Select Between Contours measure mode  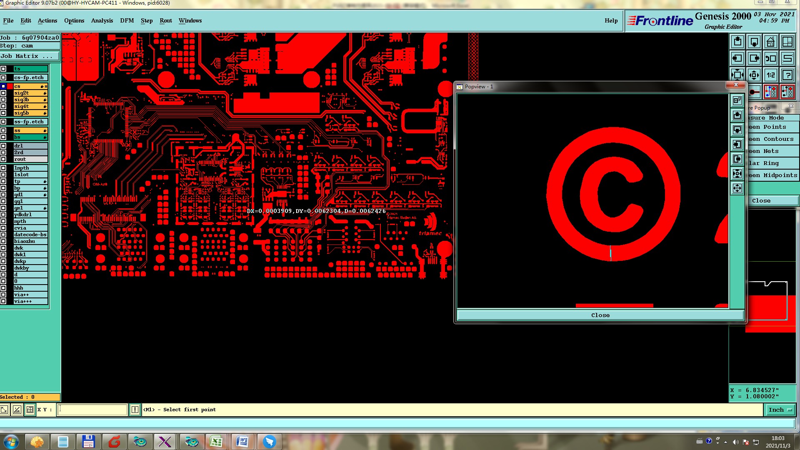point(773,139)
